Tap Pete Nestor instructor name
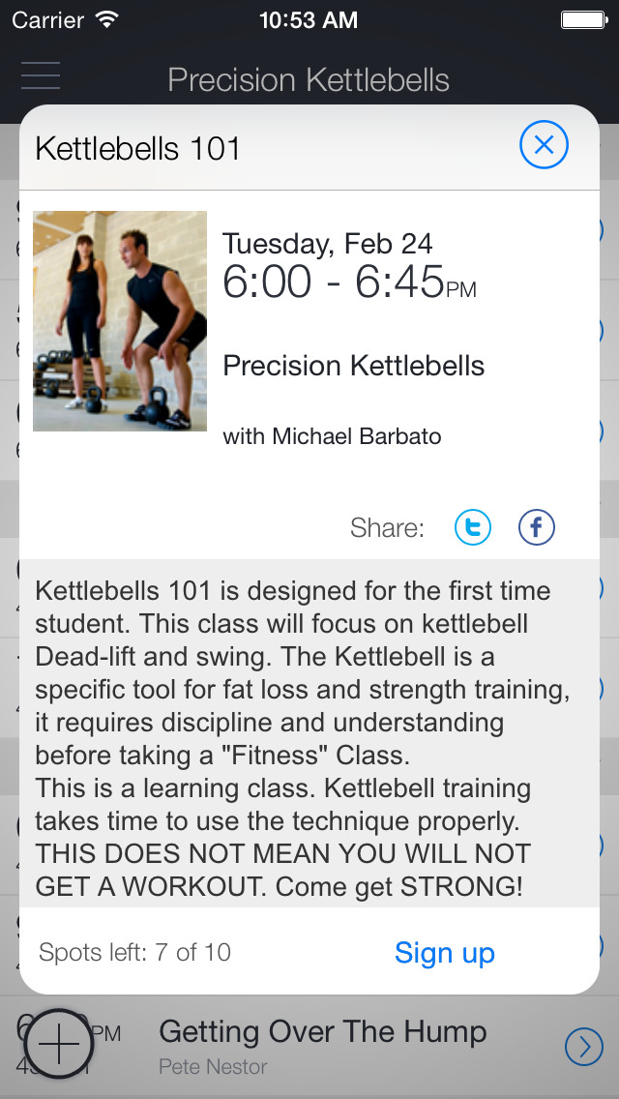The width and height of the screenshot is (619, 1099). click(x=213, y=1067)
